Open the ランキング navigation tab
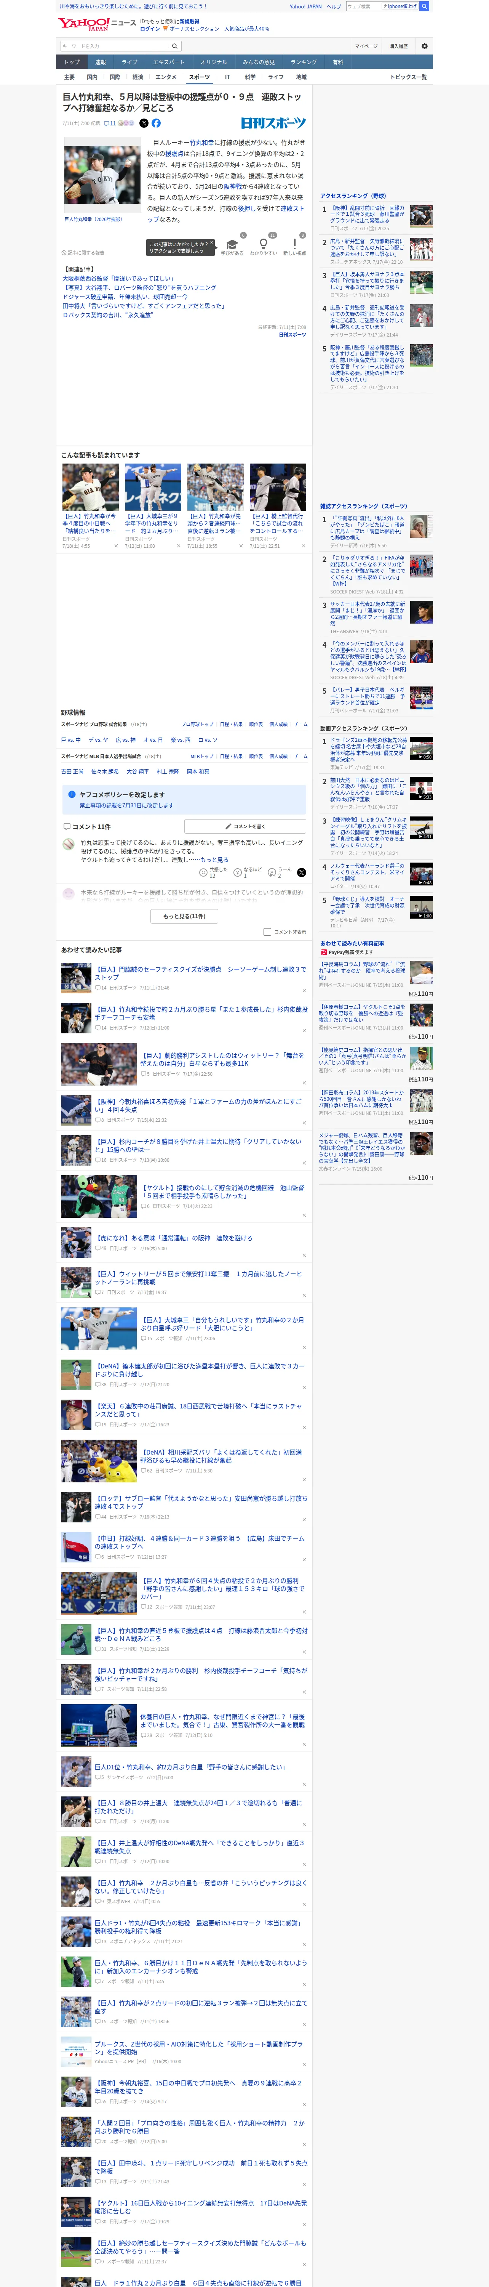The image size is (489, 2287). coord(304,62)
